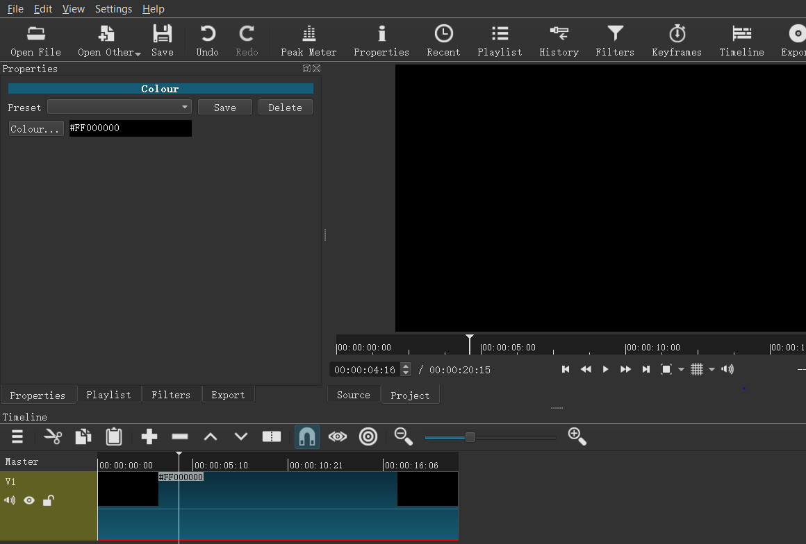
Task: Expand the grid options dropdown arrow
Action: coord(712,370)
